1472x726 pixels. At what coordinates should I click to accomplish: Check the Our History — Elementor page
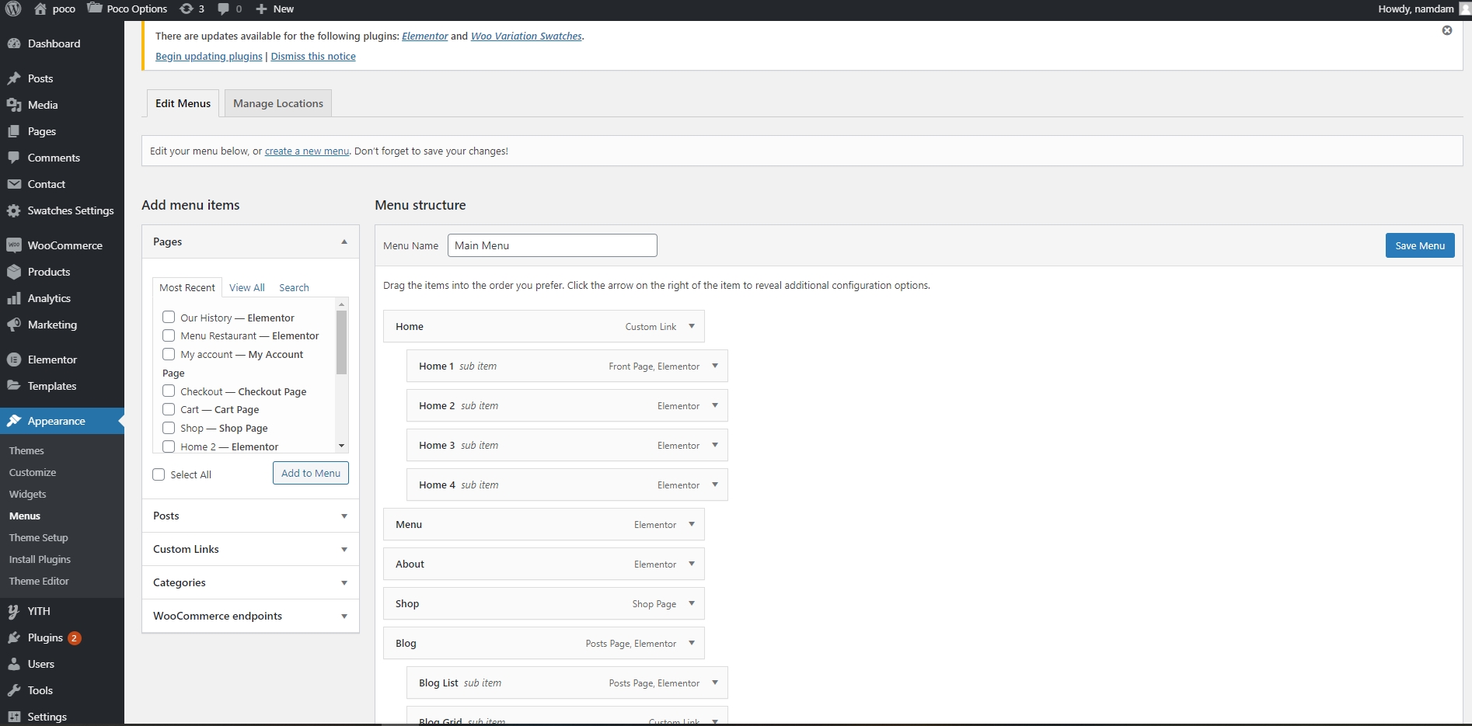169,317
